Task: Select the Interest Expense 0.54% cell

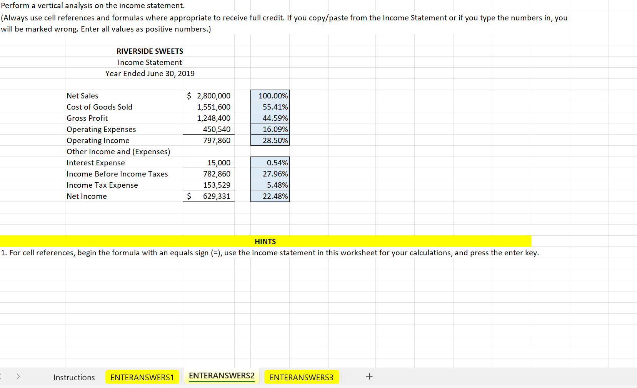Action: [270, 163]
